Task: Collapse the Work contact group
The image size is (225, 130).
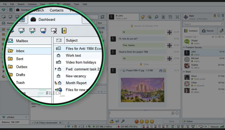Action: click(x=184, y=72)
